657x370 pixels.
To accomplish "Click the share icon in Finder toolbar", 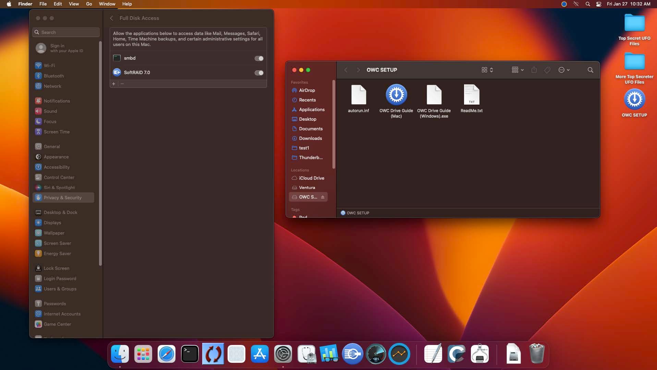I will pos(534,70).
